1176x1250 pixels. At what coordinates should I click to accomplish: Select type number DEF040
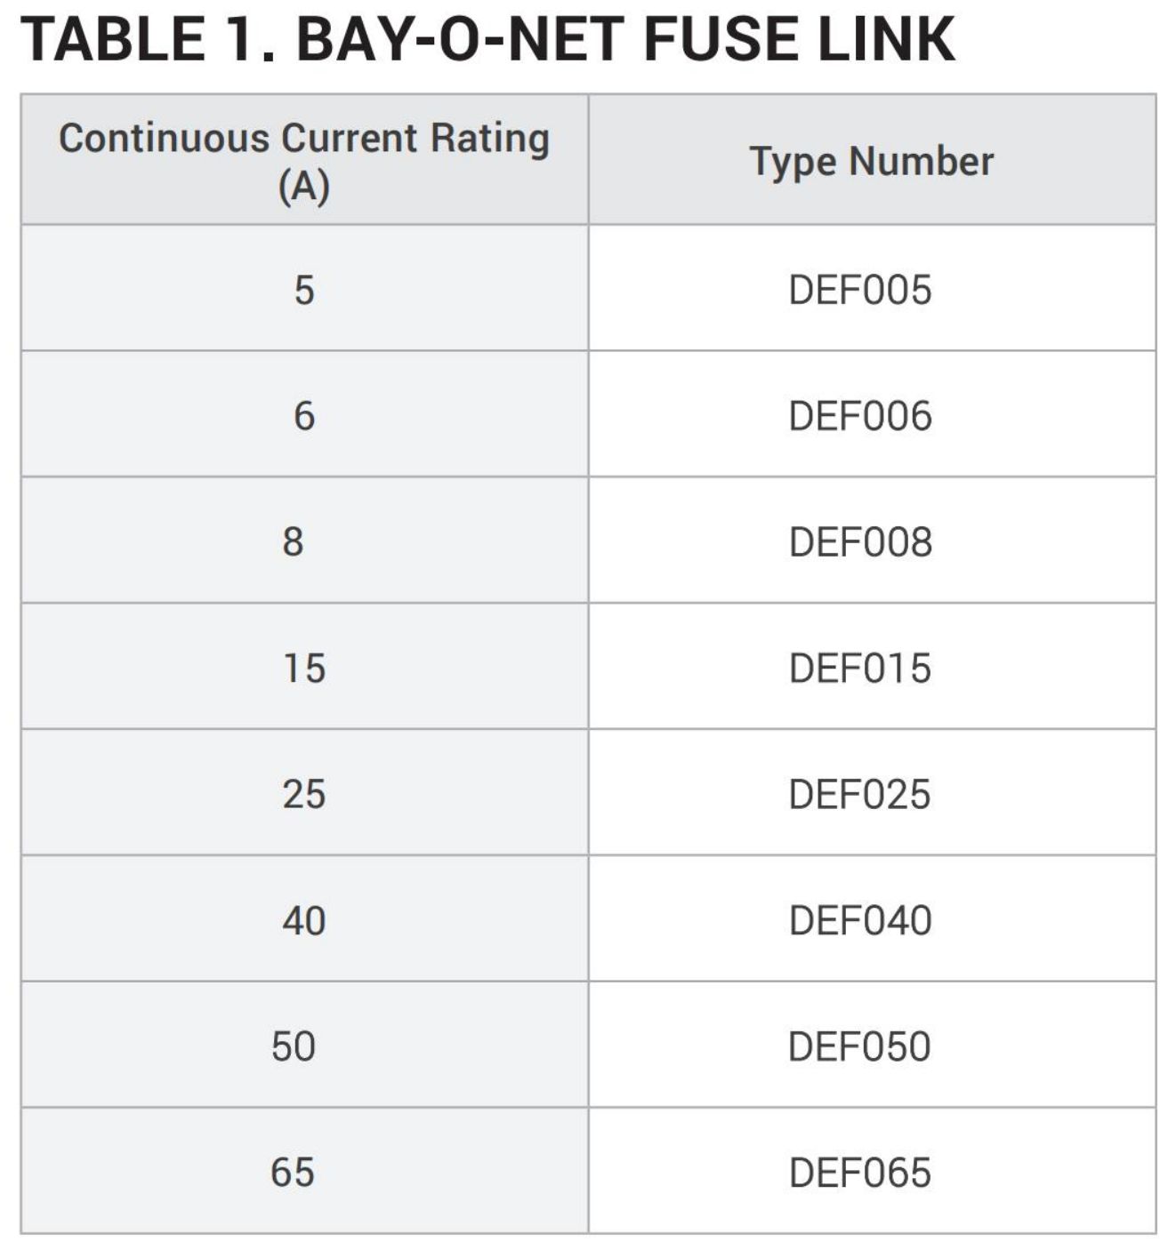(x=859, y=921)
